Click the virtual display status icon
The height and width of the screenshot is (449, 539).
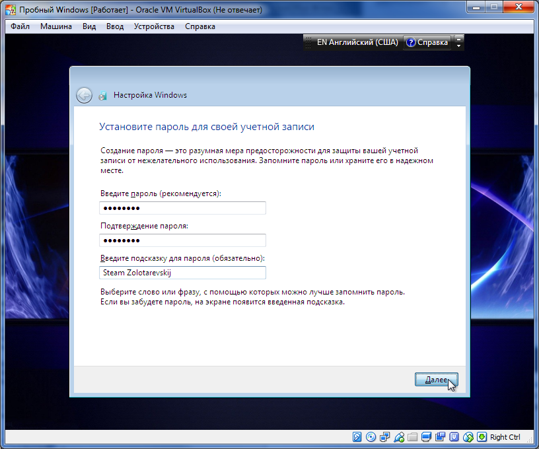pos(426,437)
